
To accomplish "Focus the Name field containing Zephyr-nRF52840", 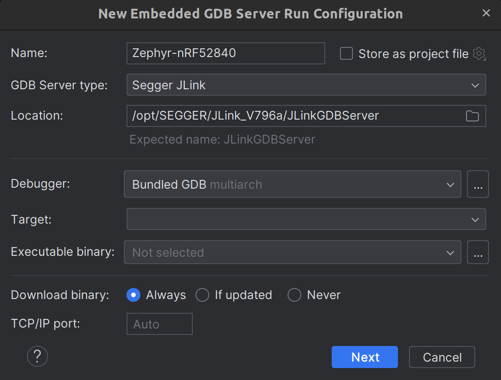I will pyautogui.click(x=225, y=53).
